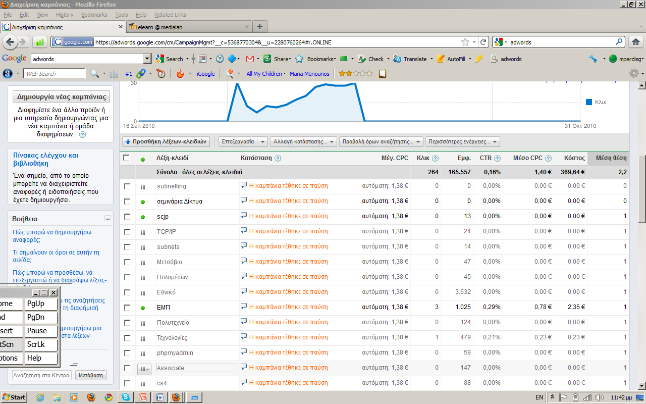646x404 pixels.
Task: Click the help icon next to CTR column
Action: [497, 158]
